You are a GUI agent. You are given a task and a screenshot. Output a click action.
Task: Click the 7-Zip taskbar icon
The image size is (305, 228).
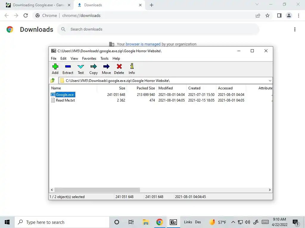(x=173, y=222)
